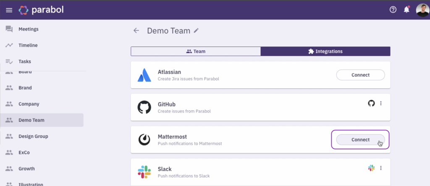430x186 pixels.
Task: Click the Demo Team page heading
Action: 168,31
